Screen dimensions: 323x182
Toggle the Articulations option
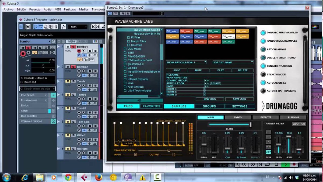pos(263,49)
